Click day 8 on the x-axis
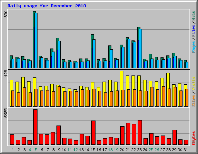 click(x=53, y=150)
